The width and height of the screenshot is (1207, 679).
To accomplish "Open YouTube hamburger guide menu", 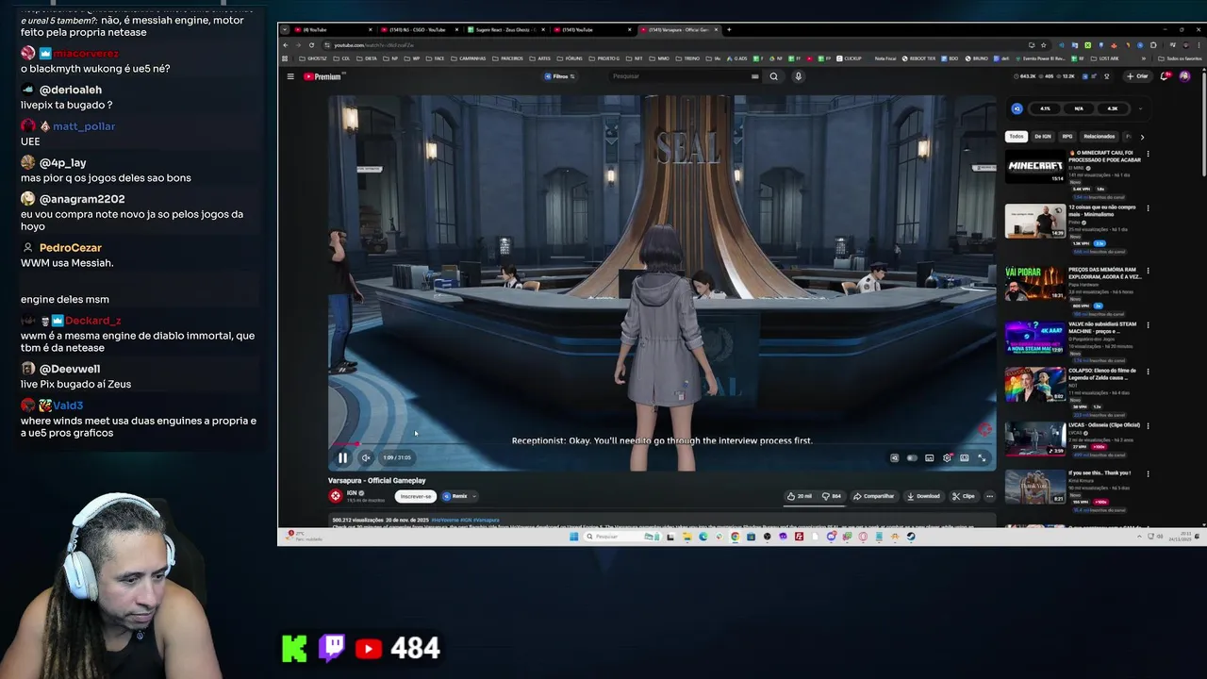I will click(290, 76).
